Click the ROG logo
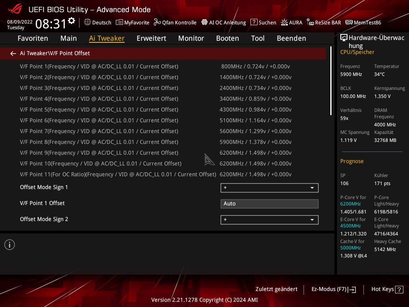This screenshot has width=409, height=307. click(x=15, y=9)
